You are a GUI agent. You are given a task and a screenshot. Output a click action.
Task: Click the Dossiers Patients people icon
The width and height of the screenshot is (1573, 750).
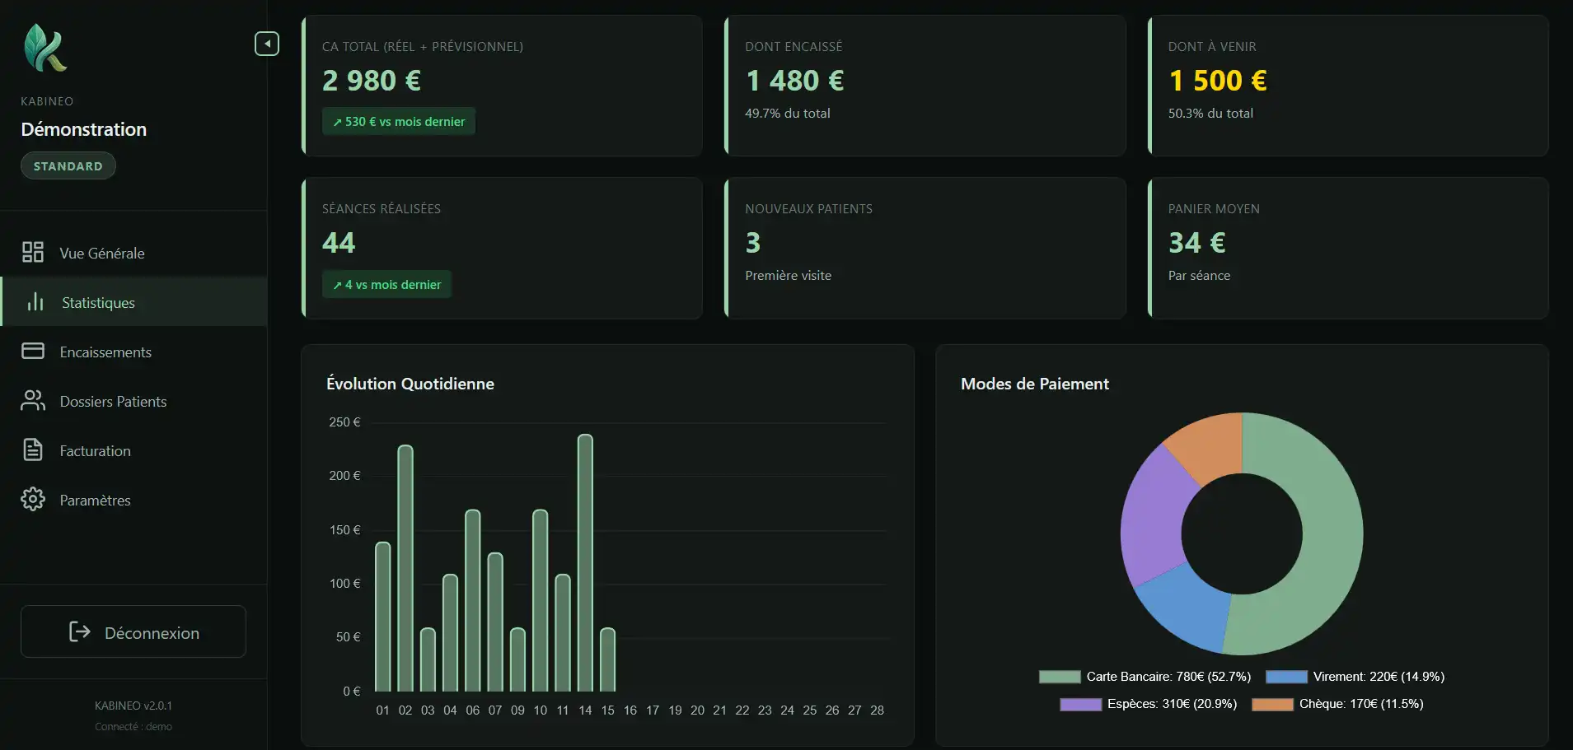click(x=33, y=401)
